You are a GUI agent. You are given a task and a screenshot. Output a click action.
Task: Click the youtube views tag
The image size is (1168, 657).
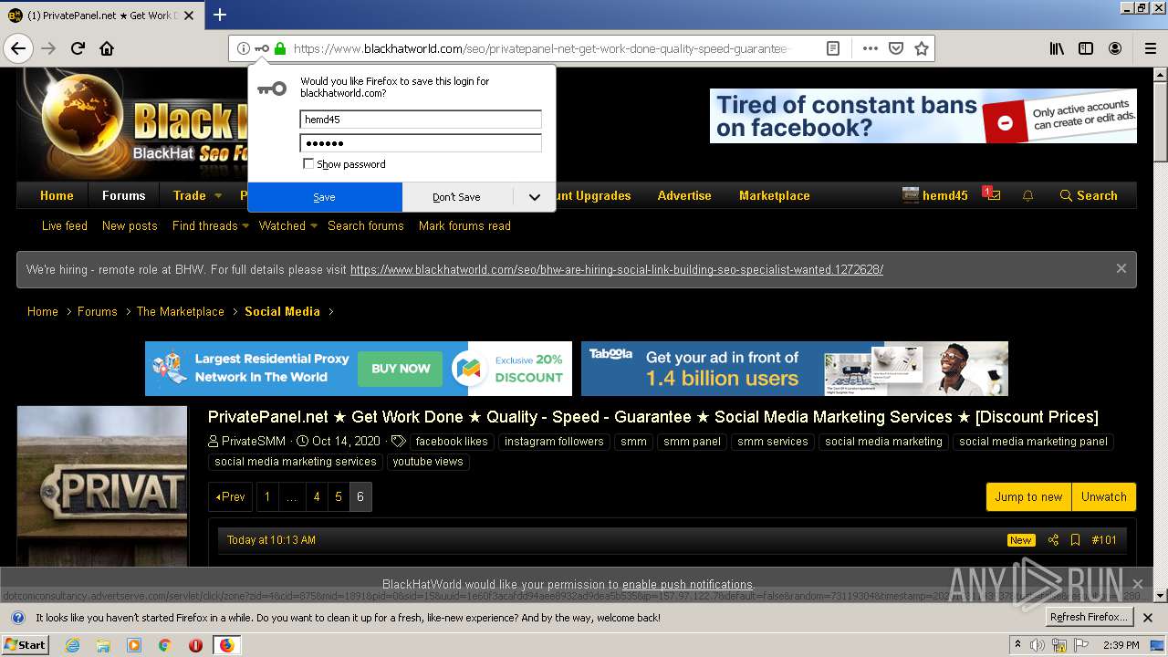tap(428, 462)
